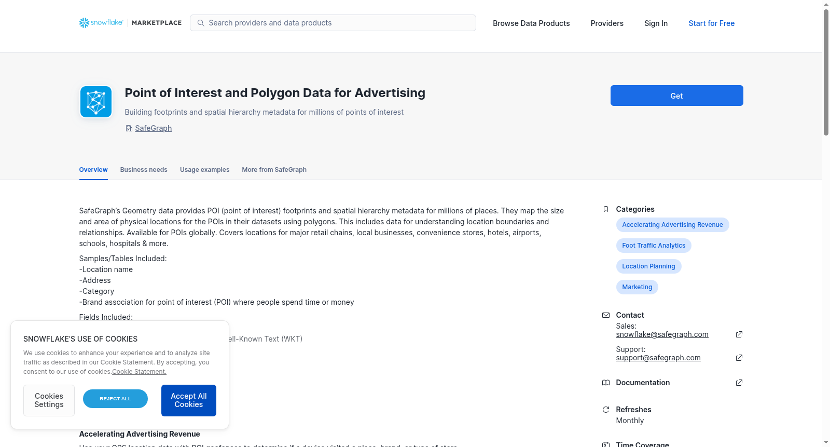Click the "Fields Included:" line
Image resolution: width=830 pixels, height=447 pixels.
pos(106,317)
